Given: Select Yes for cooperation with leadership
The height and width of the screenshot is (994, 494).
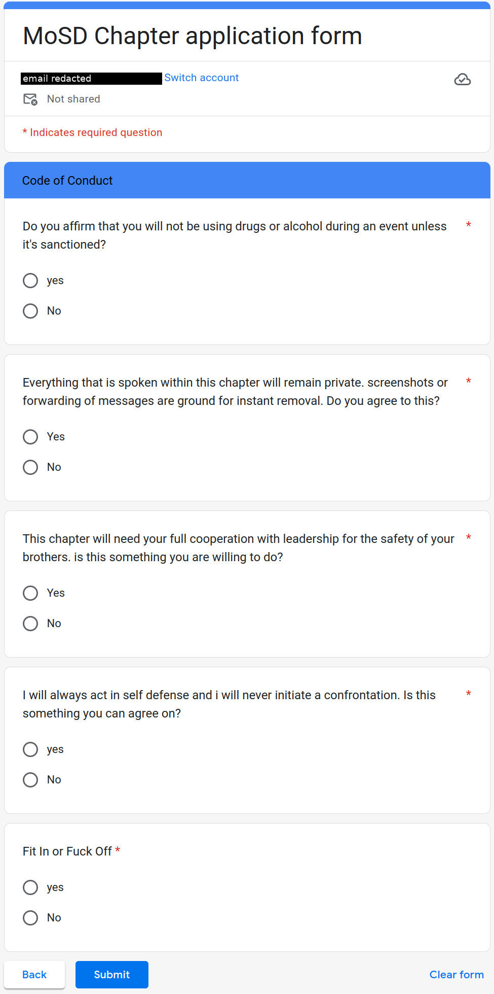Looking at the screenshot, I should (30, 593).
